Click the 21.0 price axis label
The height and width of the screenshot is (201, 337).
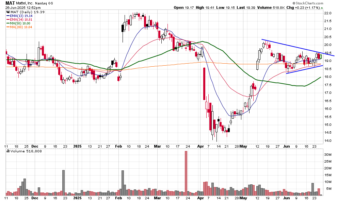pyautogui.click(x=327, y=29)
